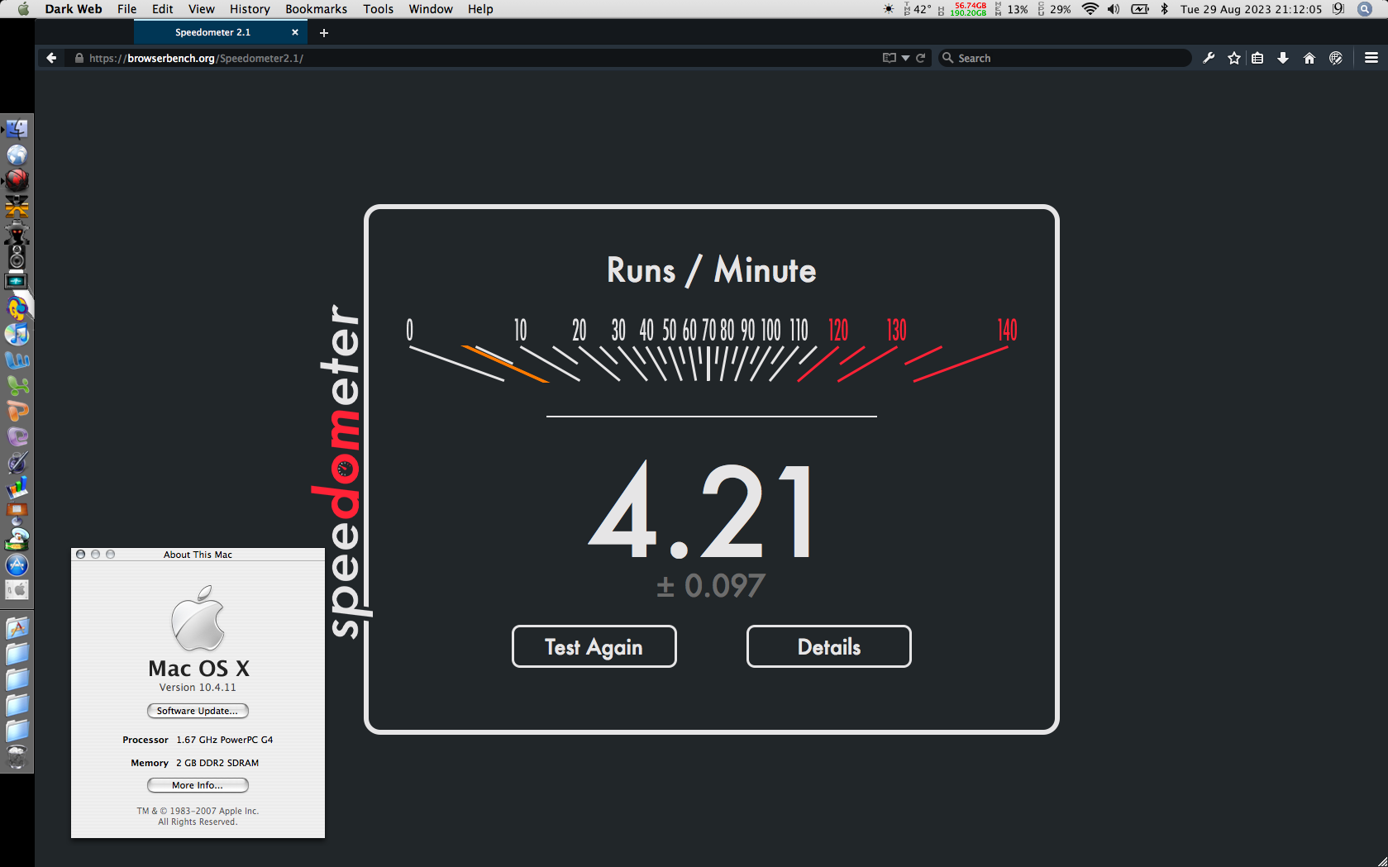Launch iTunes from the Dock

pyautogui.click(x=17, y=334)
